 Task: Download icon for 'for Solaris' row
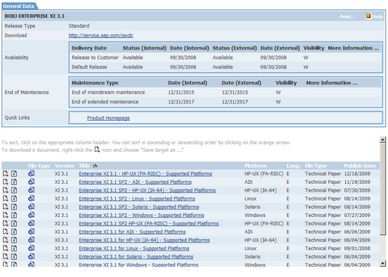pos(6,256)
